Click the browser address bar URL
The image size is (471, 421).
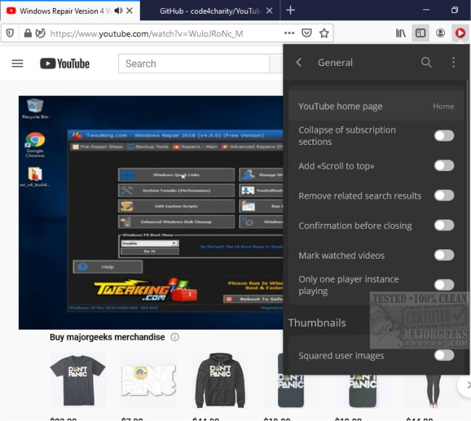click(146, 33)
